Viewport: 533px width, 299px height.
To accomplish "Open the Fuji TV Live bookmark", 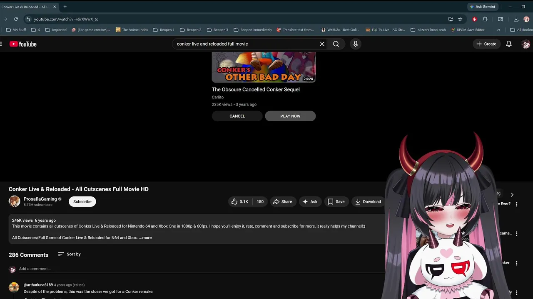I will pyautogui.click(x=385, y=30).
